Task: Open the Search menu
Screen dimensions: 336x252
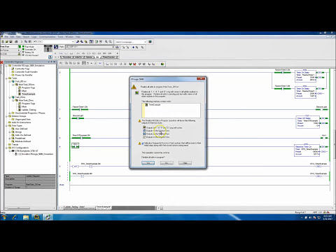Action: click(26, 37)
